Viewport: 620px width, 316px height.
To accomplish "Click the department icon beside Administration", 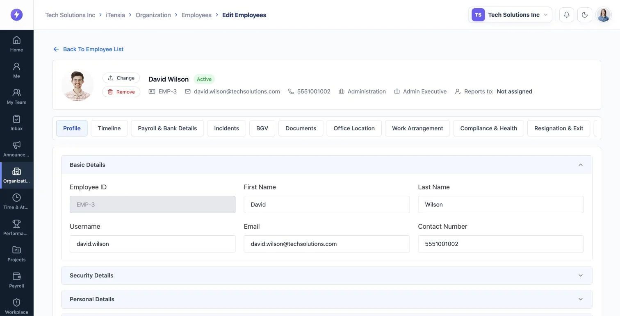I will [342, 91].
